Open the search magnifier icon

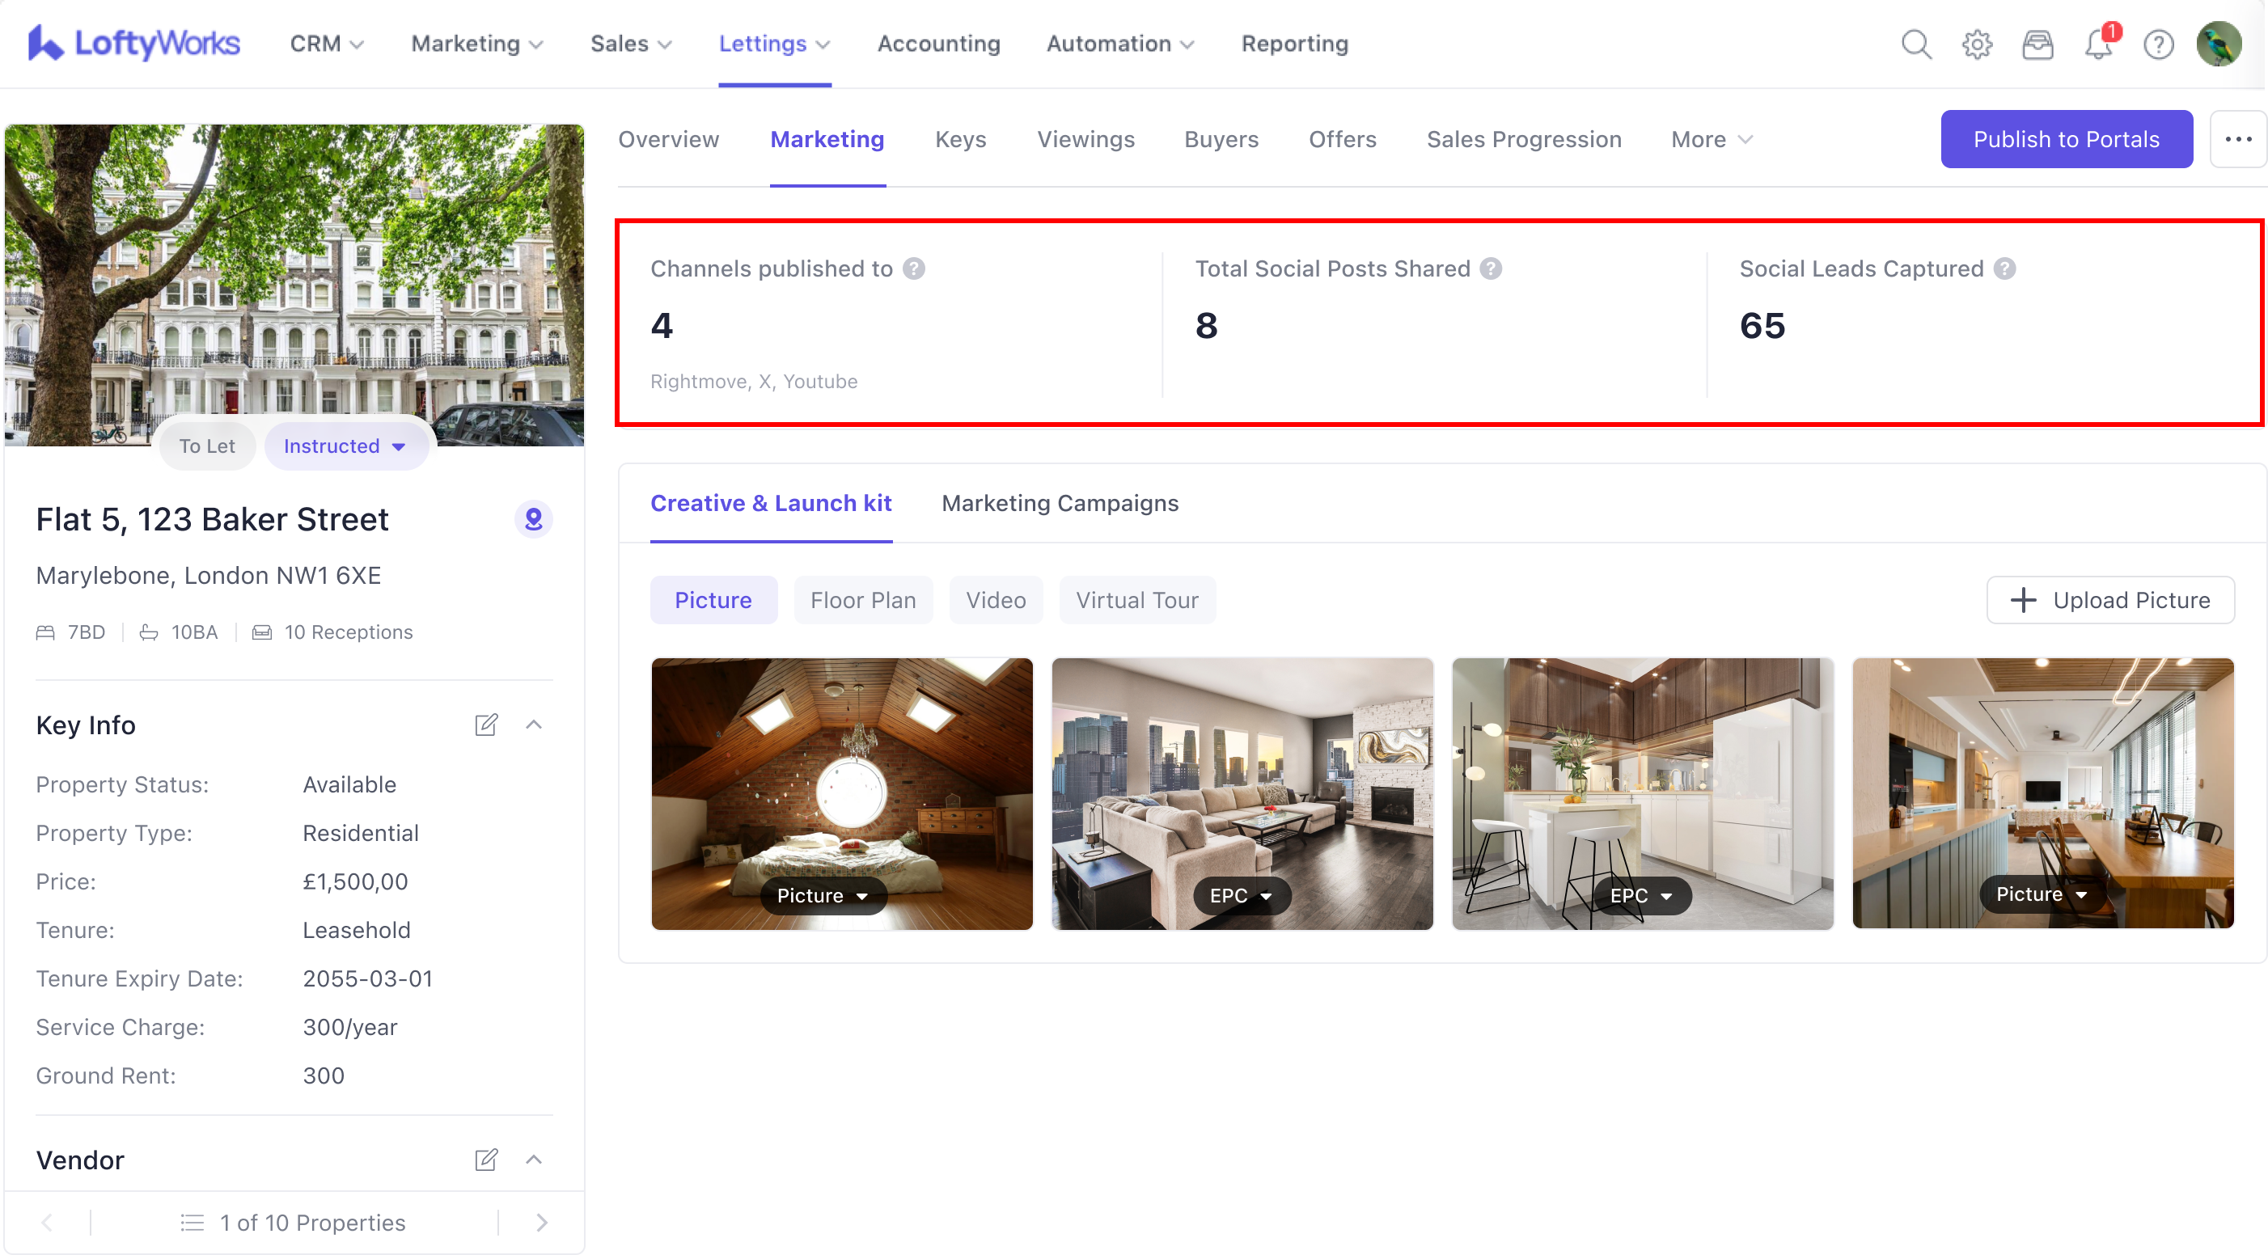(1916, 44)
